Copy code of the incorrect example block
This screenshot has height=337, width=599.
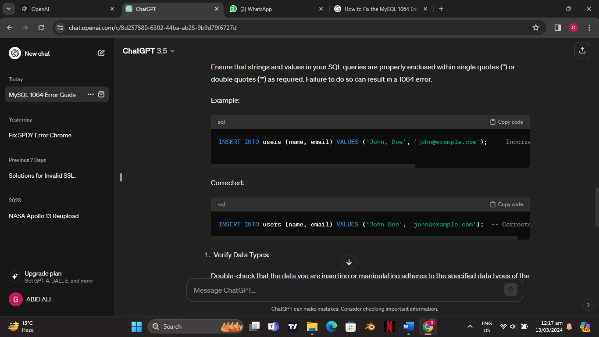pos(506,122)
